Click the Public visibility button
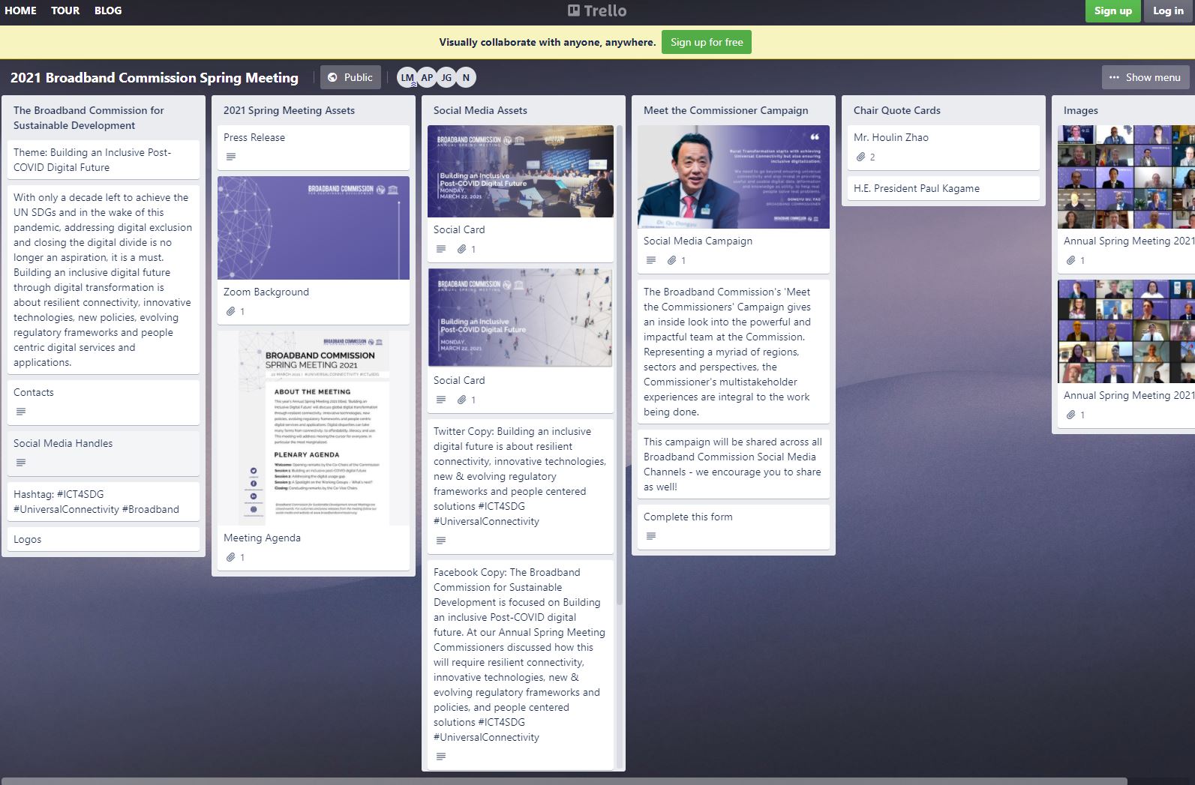 (x=350, y=77)
